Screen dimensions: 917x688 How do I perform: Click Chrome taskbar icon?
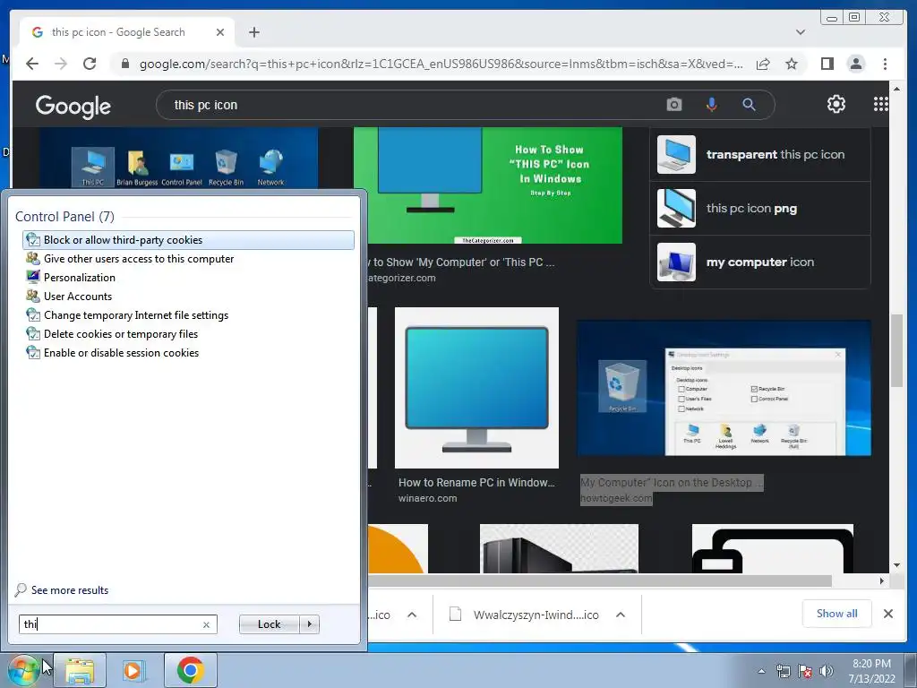tap(190, 670)
